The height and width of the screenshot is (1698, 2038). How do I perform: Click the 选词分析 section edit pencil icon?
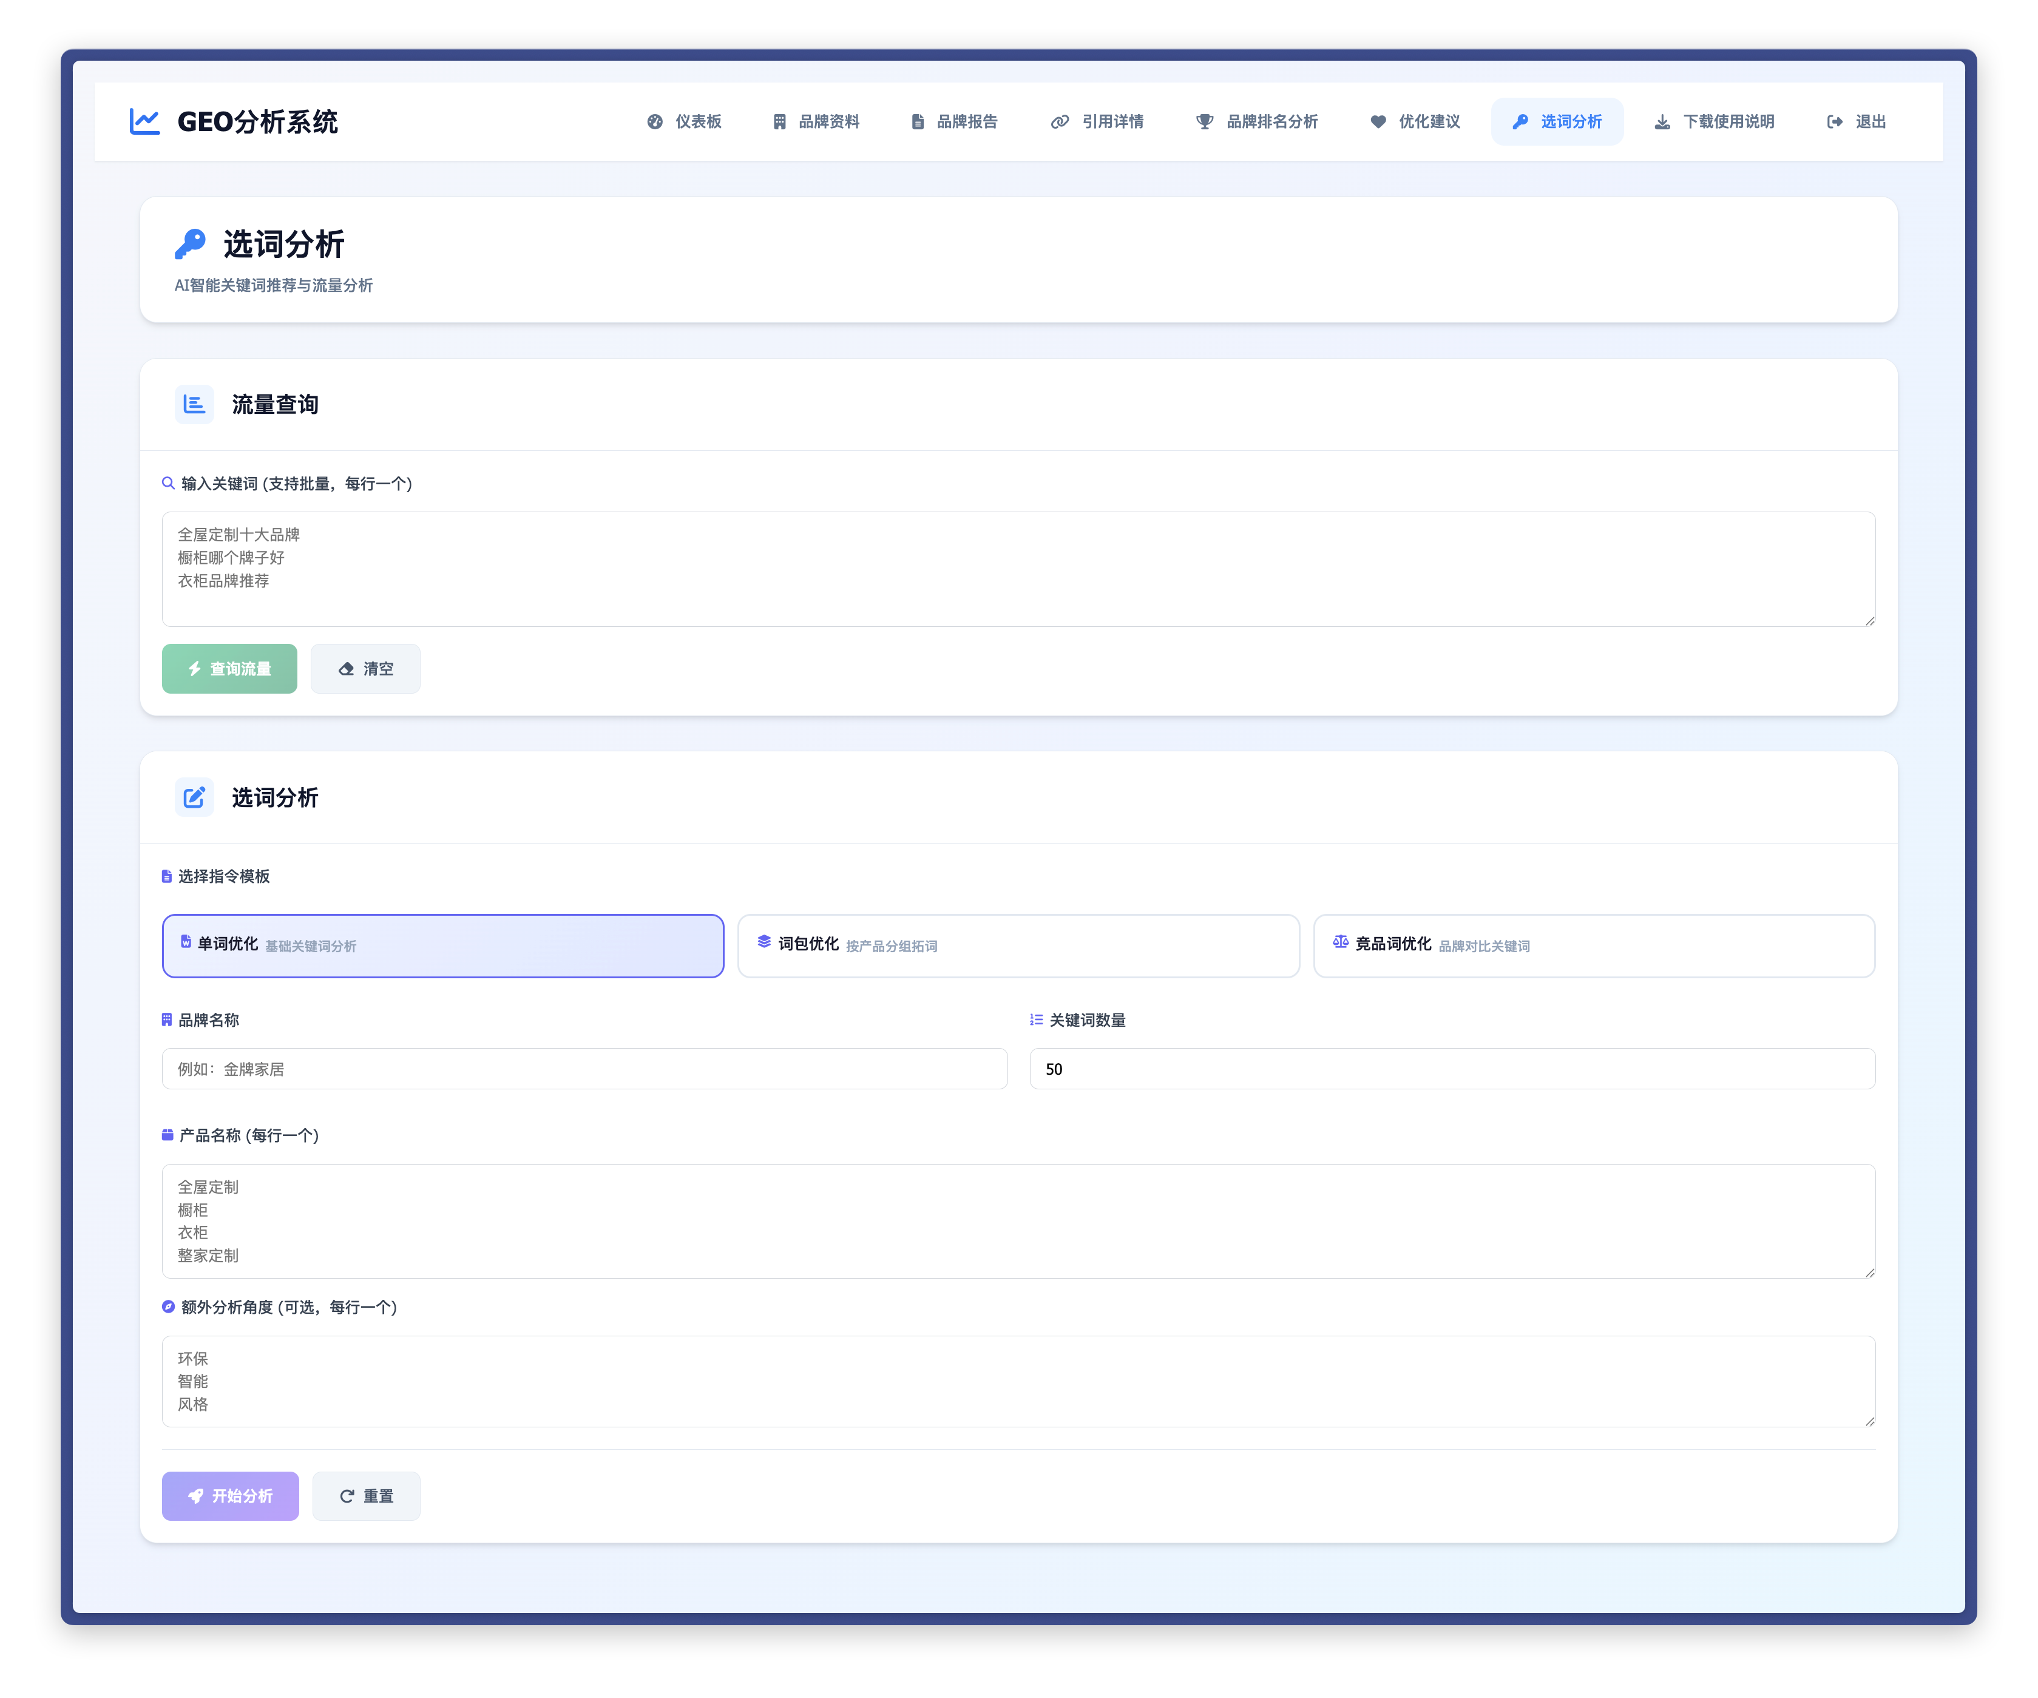click(x=194, y=797)
